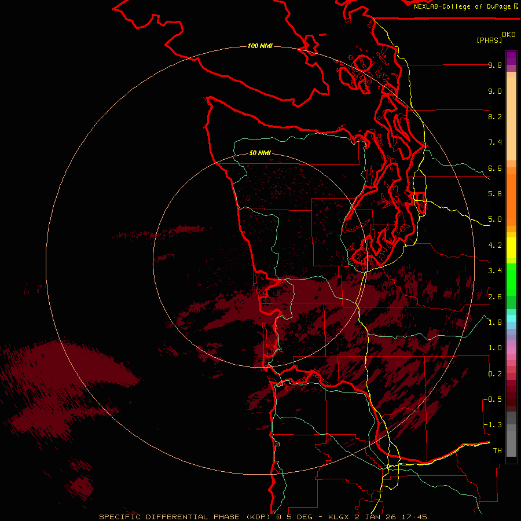Click the 1.8 scale value

(495, 322)
